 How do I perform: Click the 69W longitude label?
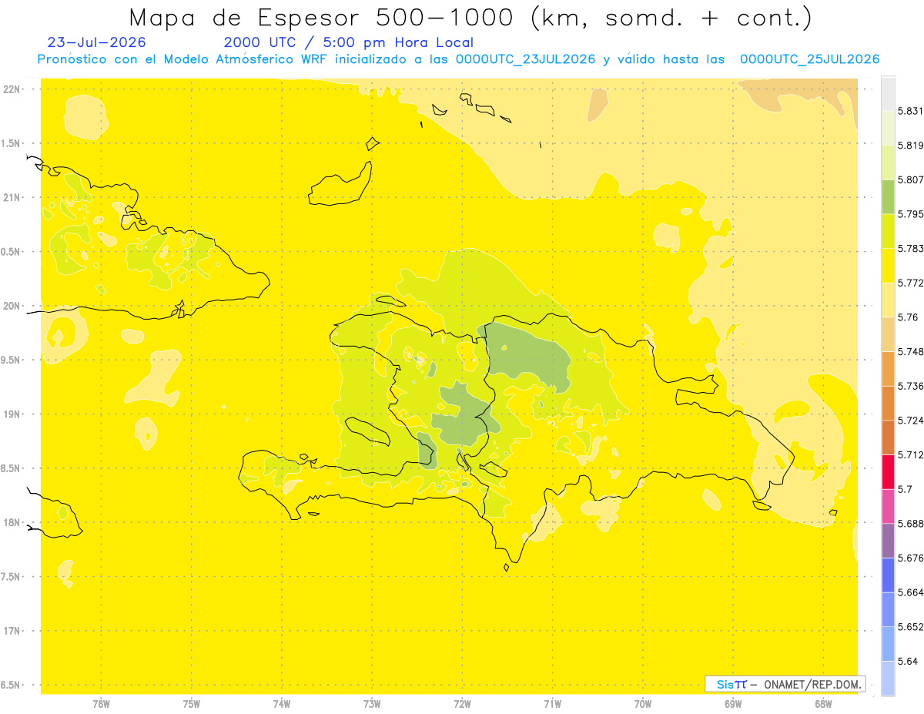733,704
